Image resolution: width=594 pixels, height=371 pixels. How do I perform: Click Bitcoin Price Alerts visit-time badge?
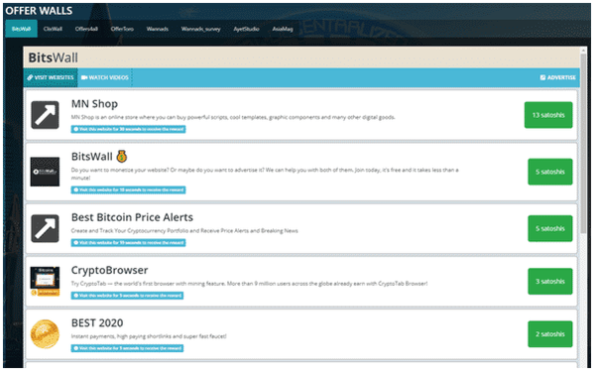coord(128,242)
